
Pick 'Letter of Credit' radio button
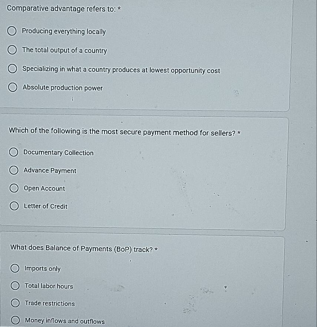[x=14, y=206]
